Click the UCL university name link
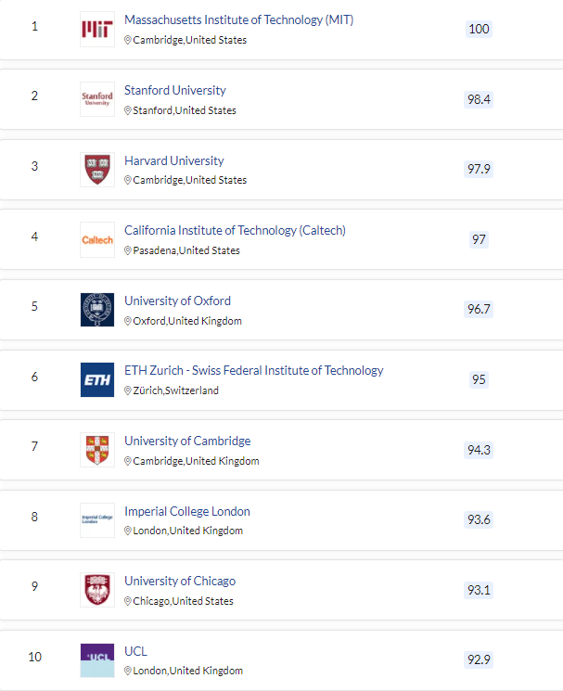This screenshot has width=563, height=691. 135,651
